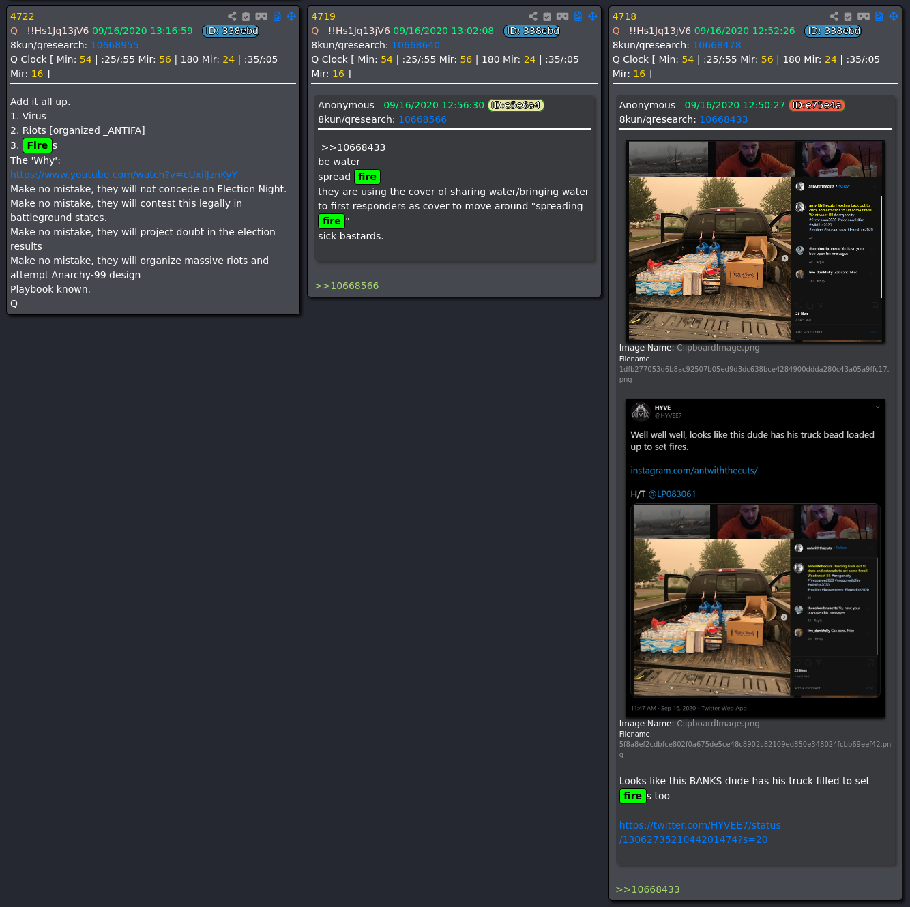The image size is (910, 907).
Task: Open the twitter.com/HYVEE7 status link
Action: (x=700, y=832)
